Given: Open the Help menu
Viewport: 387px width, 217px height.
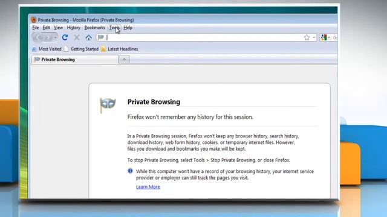Looking at the screenshot, I should point(128,28).
